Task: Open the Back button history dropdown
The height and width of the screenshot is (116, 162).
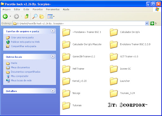Action: point(10,16)
